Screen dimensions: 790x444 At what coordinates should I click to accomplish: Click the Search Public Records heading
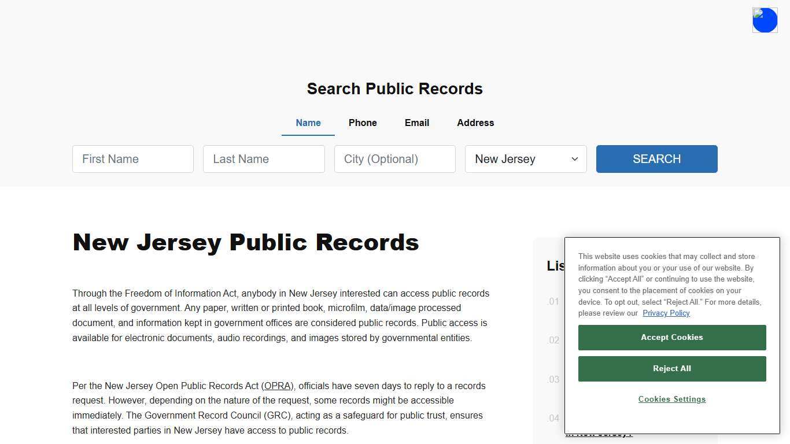pos(394,88)
